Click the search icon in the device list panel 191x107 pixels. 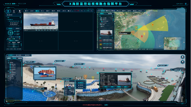[x=20, y=18]
